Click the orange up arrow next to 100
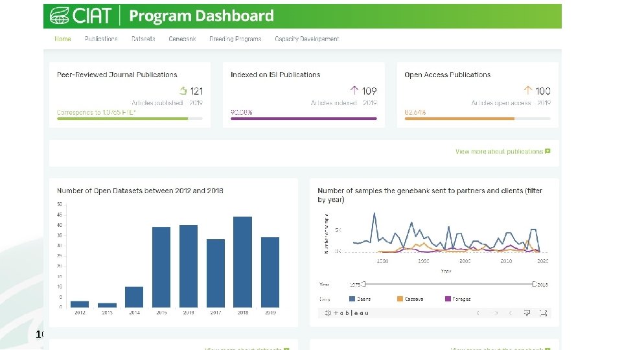The image size is (622, 350). tap(527, 91)
